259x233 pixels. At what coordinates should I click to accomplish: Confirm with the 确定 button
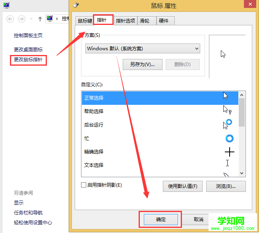tap(161, 219)
